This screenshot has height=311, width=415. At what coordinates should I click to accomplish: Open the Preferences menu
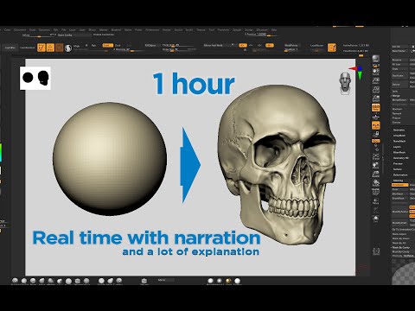tap(152, 30)
